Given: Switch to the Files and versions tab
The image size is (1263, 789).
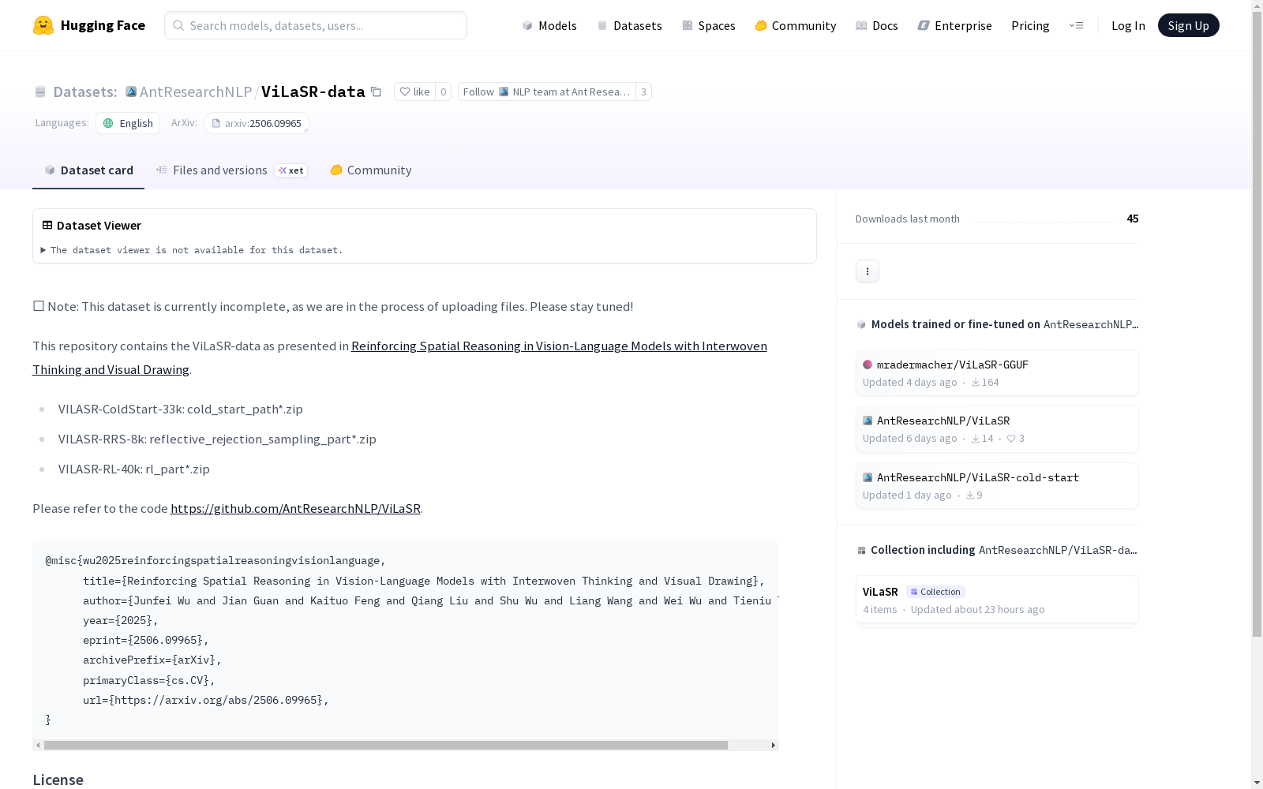Looking at the screenshot, I should [x=231, y=170].
